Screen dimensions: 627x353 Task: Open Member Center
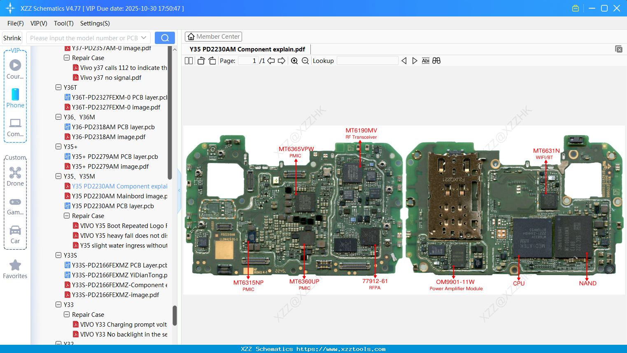point(213,36)
